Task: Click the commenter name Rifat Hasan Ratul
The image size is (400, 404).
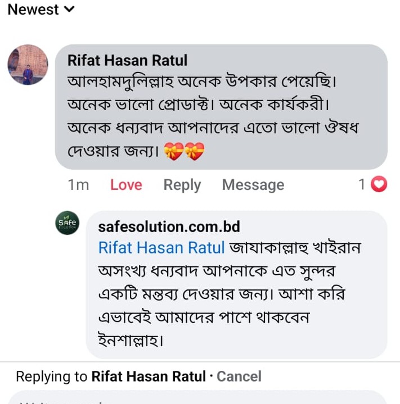Action: (127, 60)
